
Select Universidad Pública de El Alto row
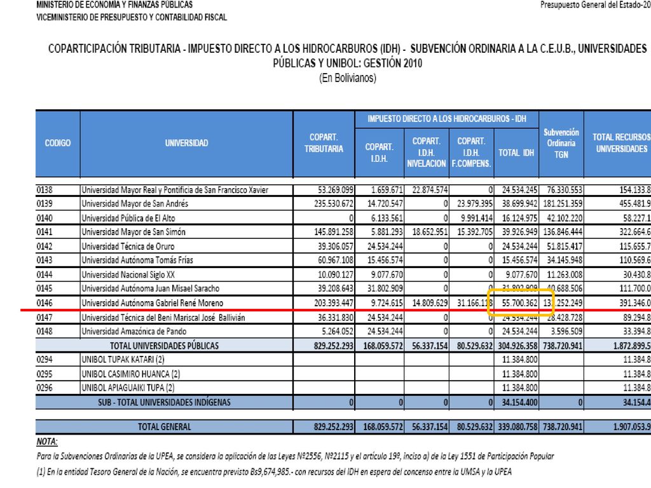[x=343, y=219]
